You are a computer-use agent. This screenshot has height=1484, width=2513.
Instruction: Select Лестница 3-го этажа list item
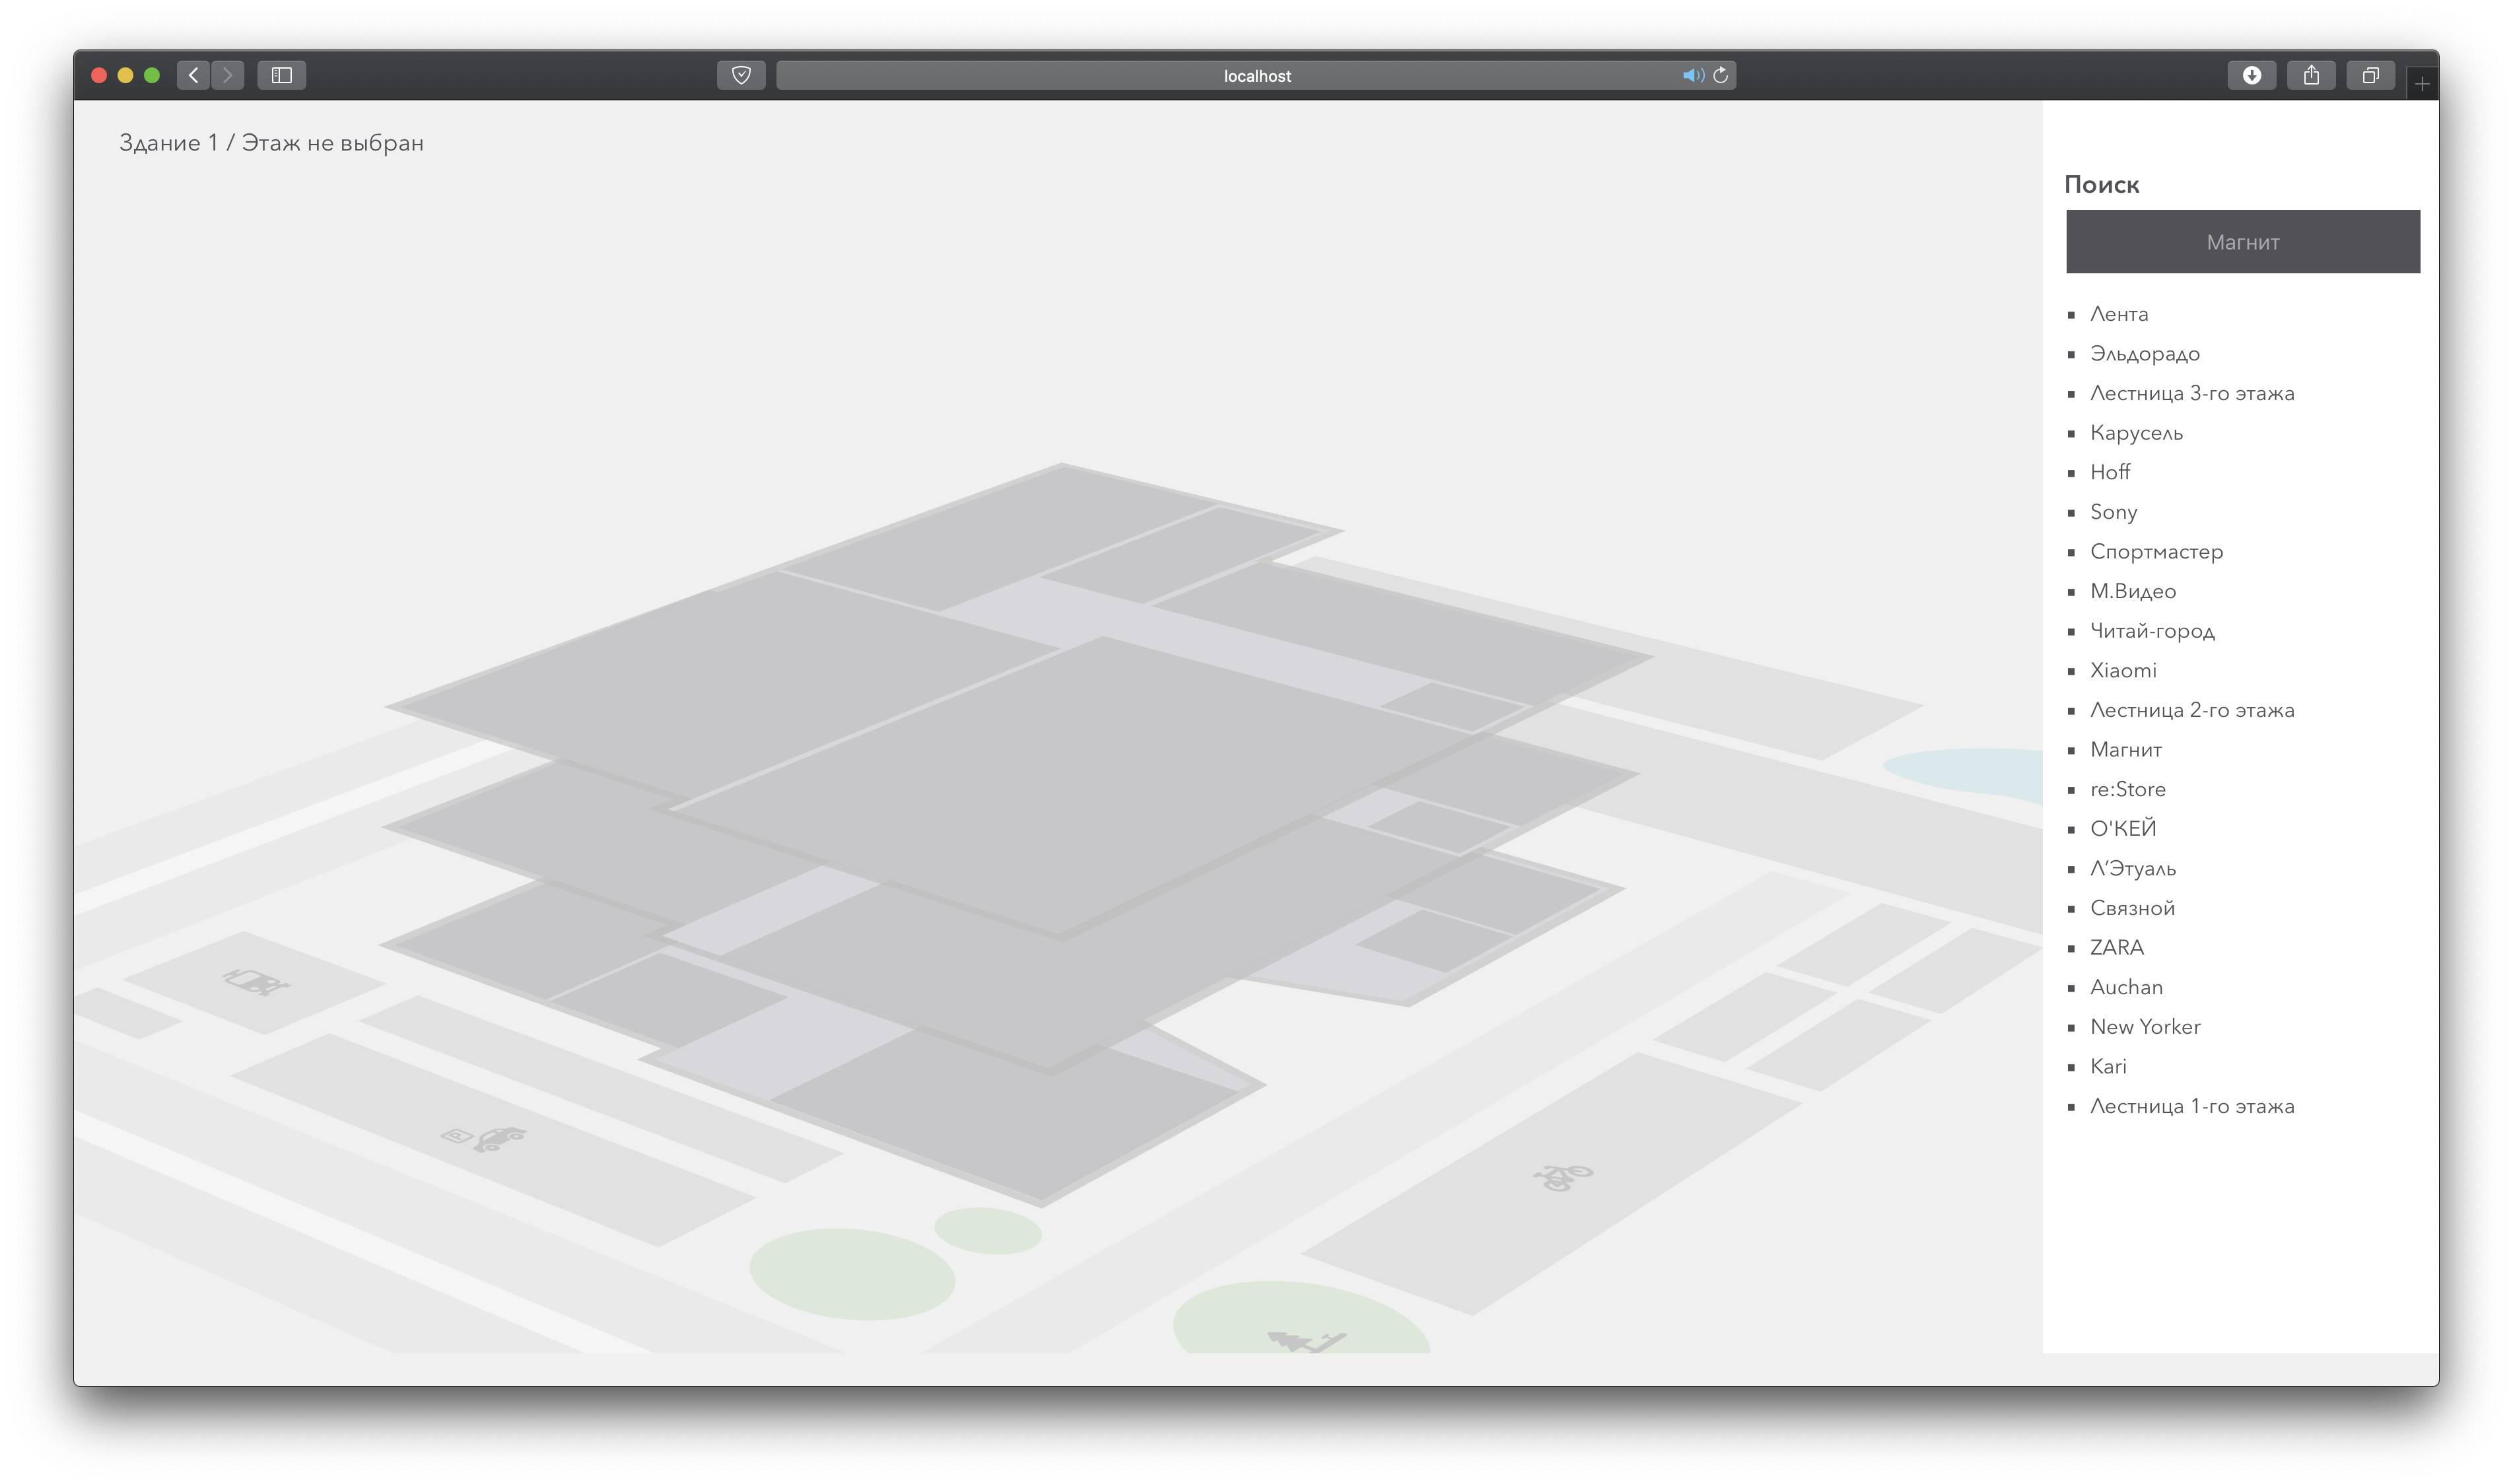coord(2191,393)
